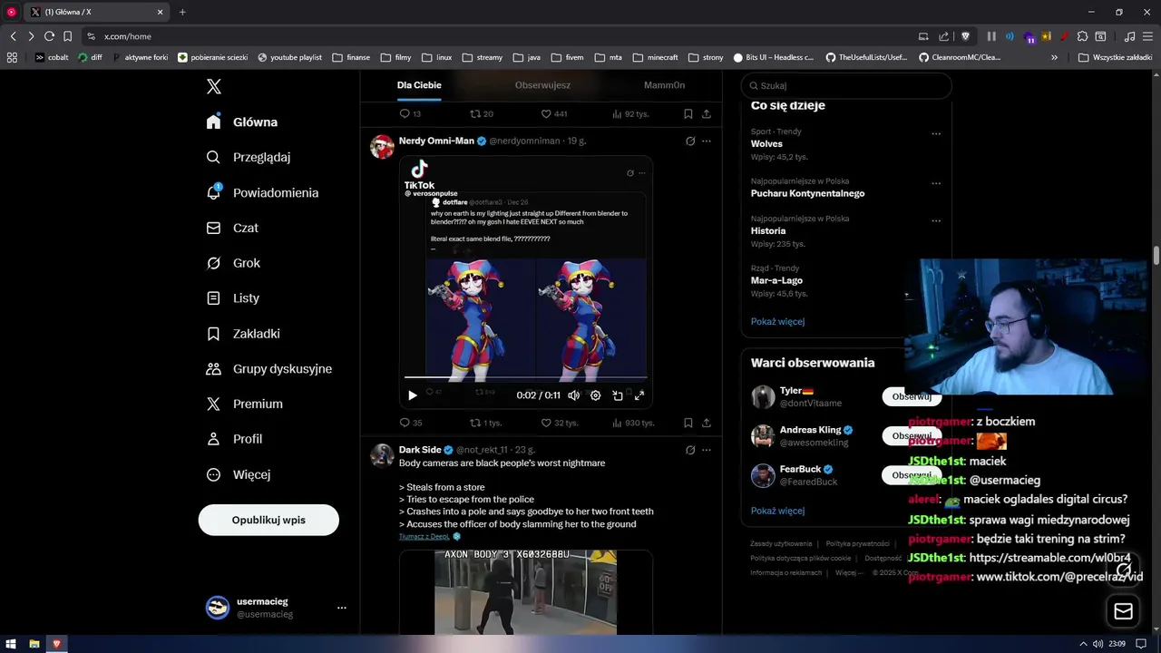
Task: Open the Dark Side body cam video
Action: pyautogui.click(x=525, y=592)
